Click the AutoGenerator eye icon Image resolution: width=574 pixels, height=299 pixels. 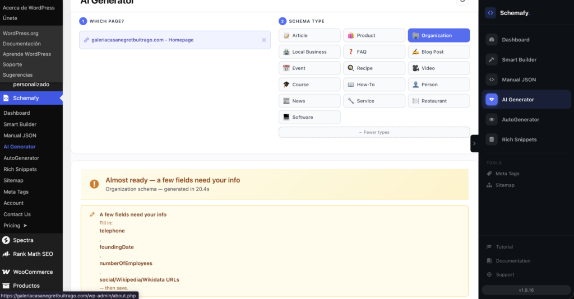(492, 119)
